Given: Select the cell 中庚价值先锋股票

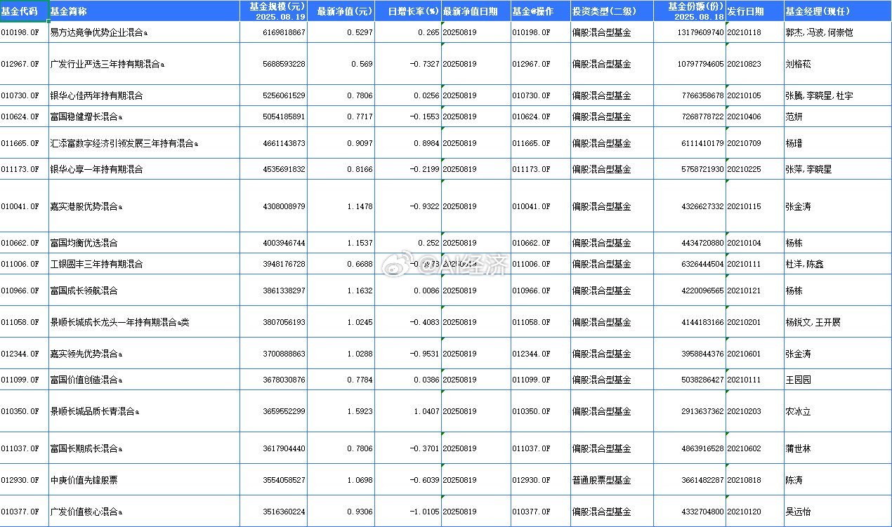Looking at the screenshot, I should coord(144,480).
